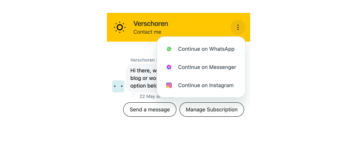This screenshot has height=158, width=357.
Task: Click the Contact me subtitle
Action: pyautogui.click(x=147, y=32)
